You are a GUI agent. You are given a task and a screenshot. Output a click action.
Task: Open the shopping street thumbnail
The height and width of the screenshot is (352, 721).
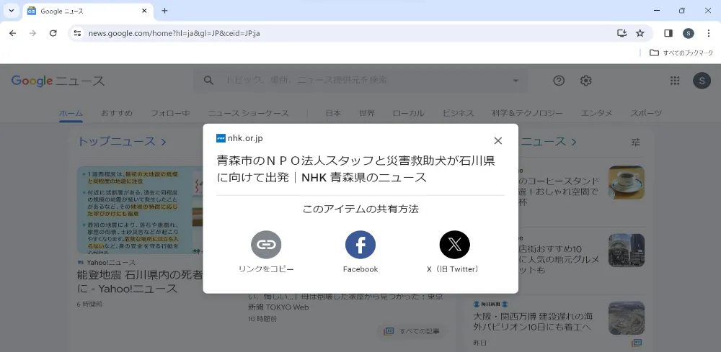627,250
